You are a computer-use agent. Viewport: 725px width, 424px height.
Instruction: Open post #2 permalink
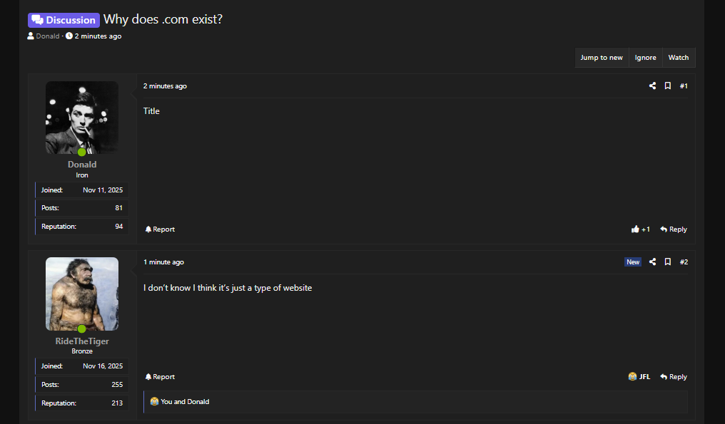[x=684, y=262]
